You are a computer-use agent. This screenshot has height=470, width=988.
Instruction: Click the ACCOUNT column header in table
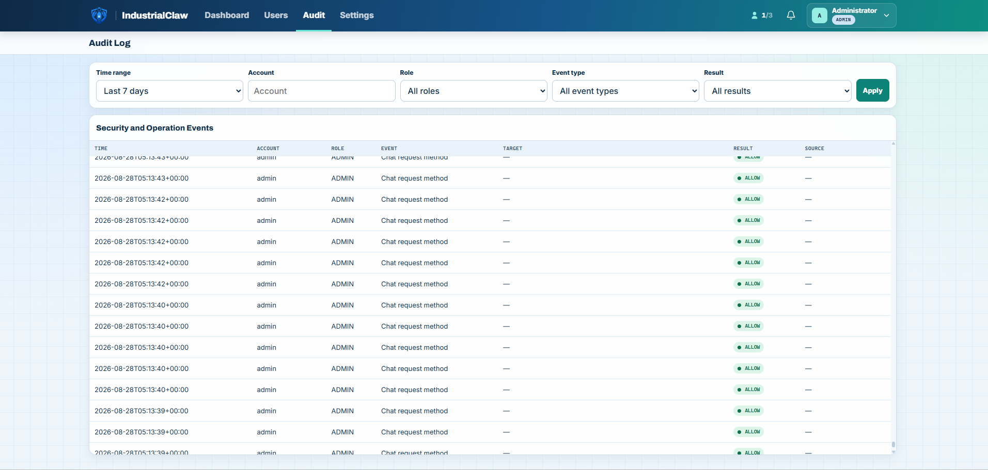pos(268,149)
